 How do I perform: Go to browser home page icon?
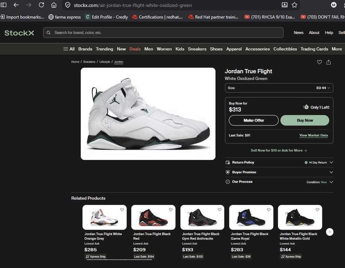pos(54,5)
